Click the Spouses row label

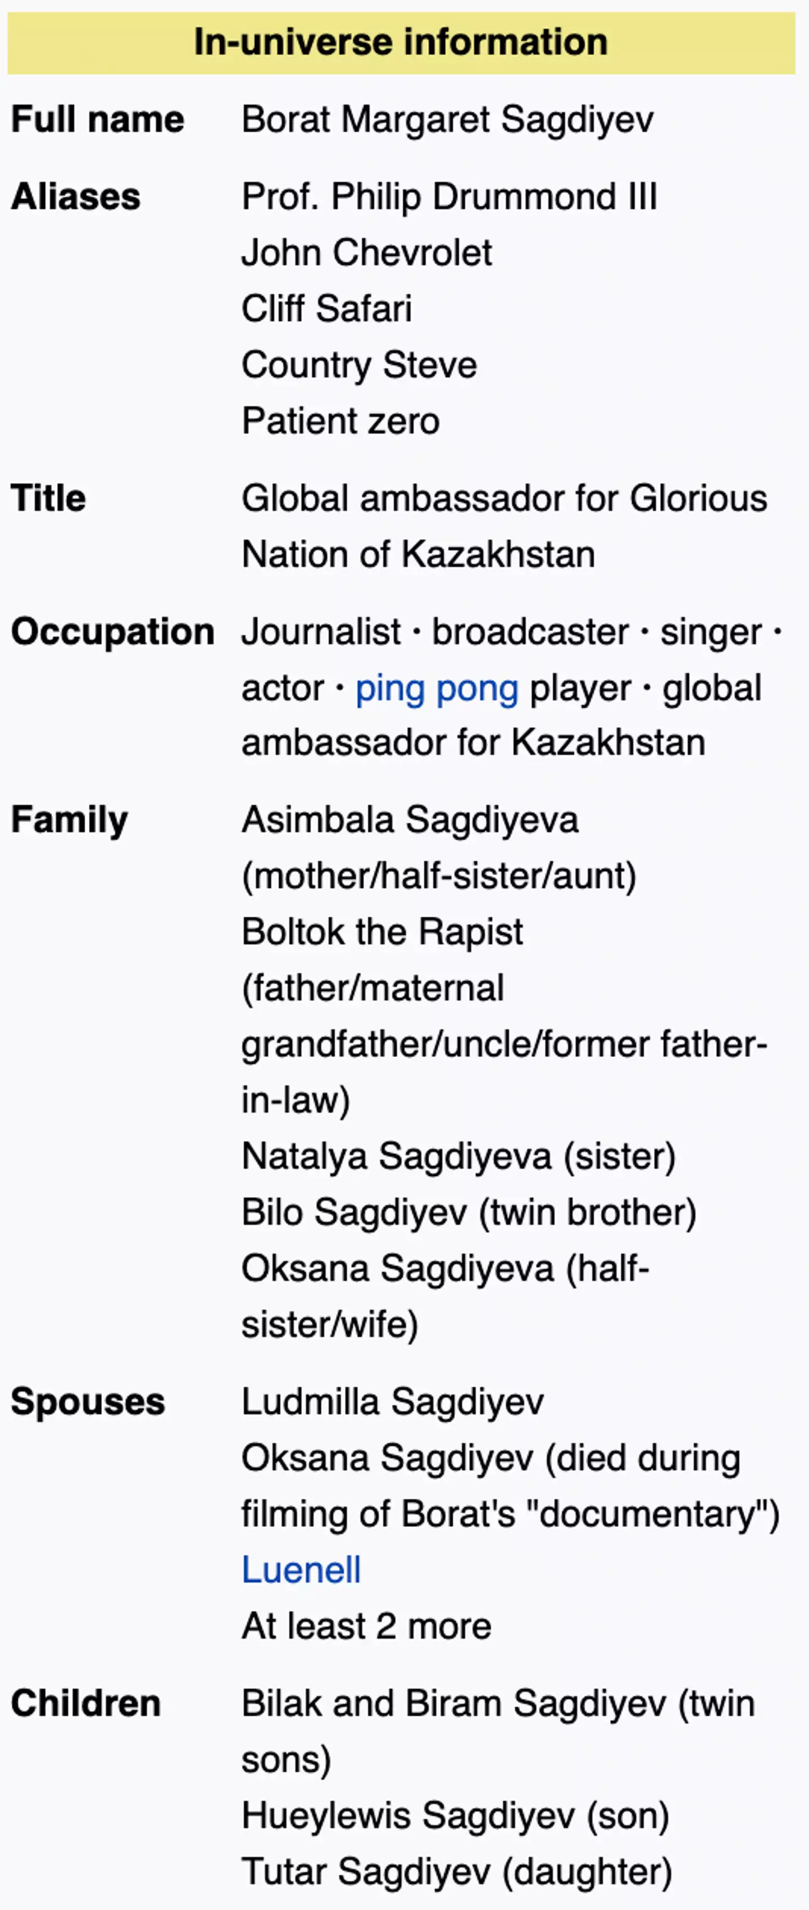pos(88,1402)
